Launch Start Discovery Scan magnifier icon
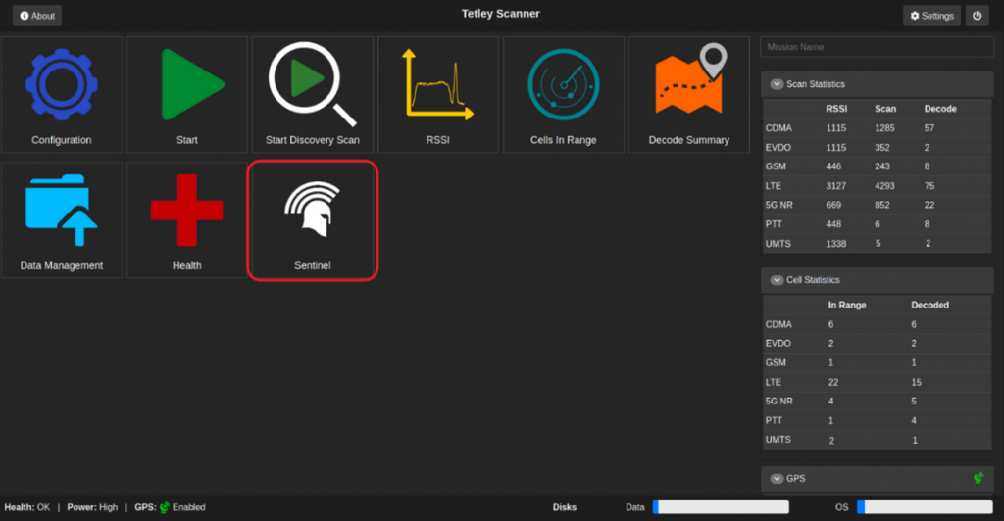The image size is (1004, 521). pyautogui.click(x=313, y=95)
